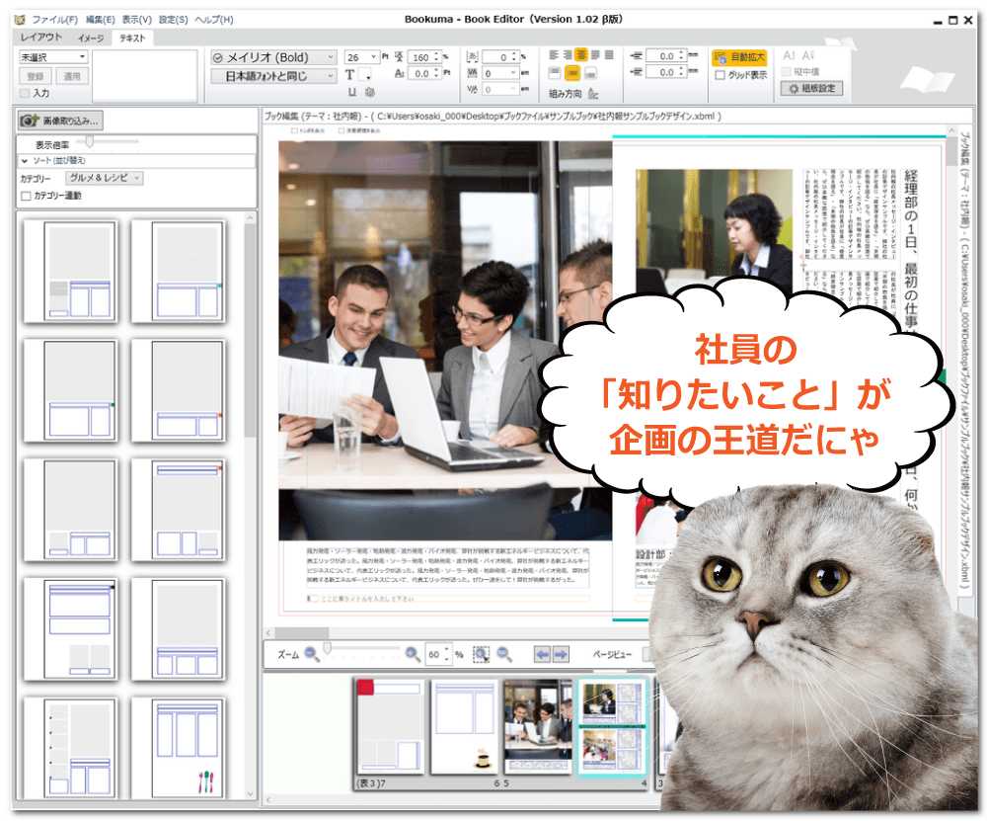Check the 入力 checkbox

pyautogui.click(x=26, y=93)
